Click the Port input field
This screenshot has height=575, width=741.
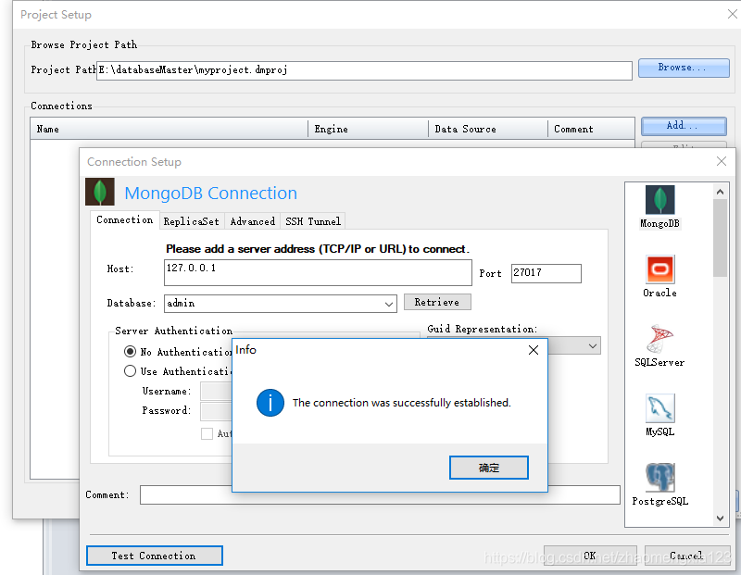coord(546,273)
